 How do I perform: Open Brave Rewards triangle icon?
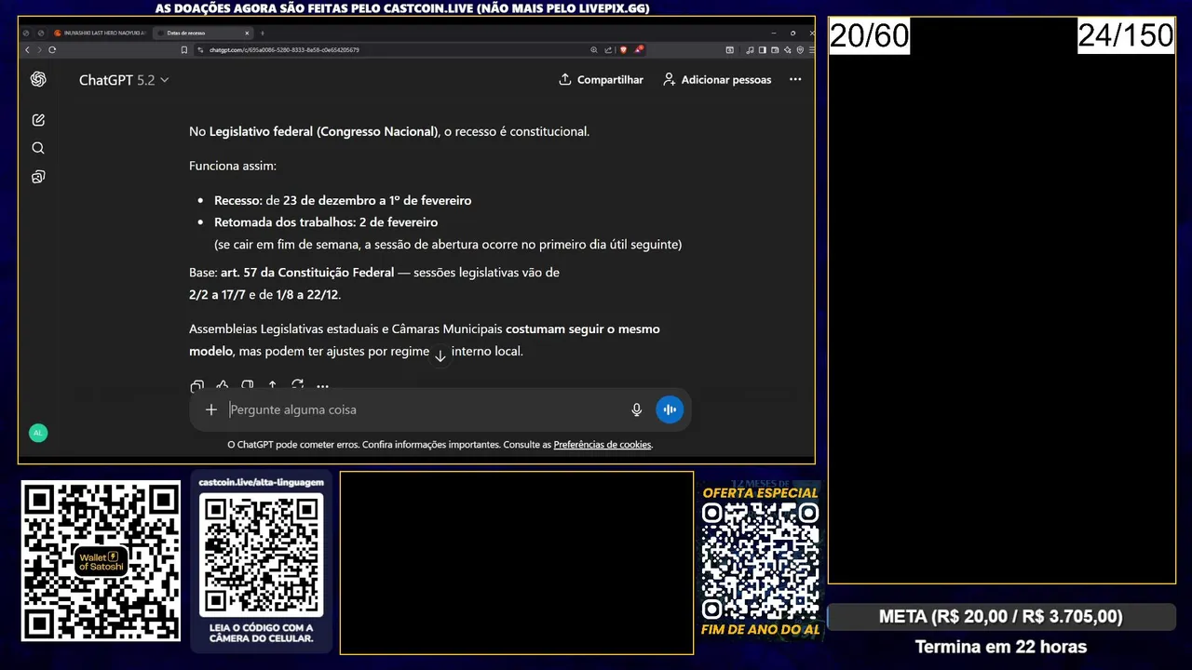(639, 48)
